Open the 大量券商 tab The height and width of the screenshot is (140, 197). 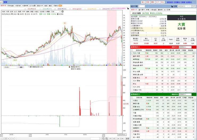(x=25, y=6)
